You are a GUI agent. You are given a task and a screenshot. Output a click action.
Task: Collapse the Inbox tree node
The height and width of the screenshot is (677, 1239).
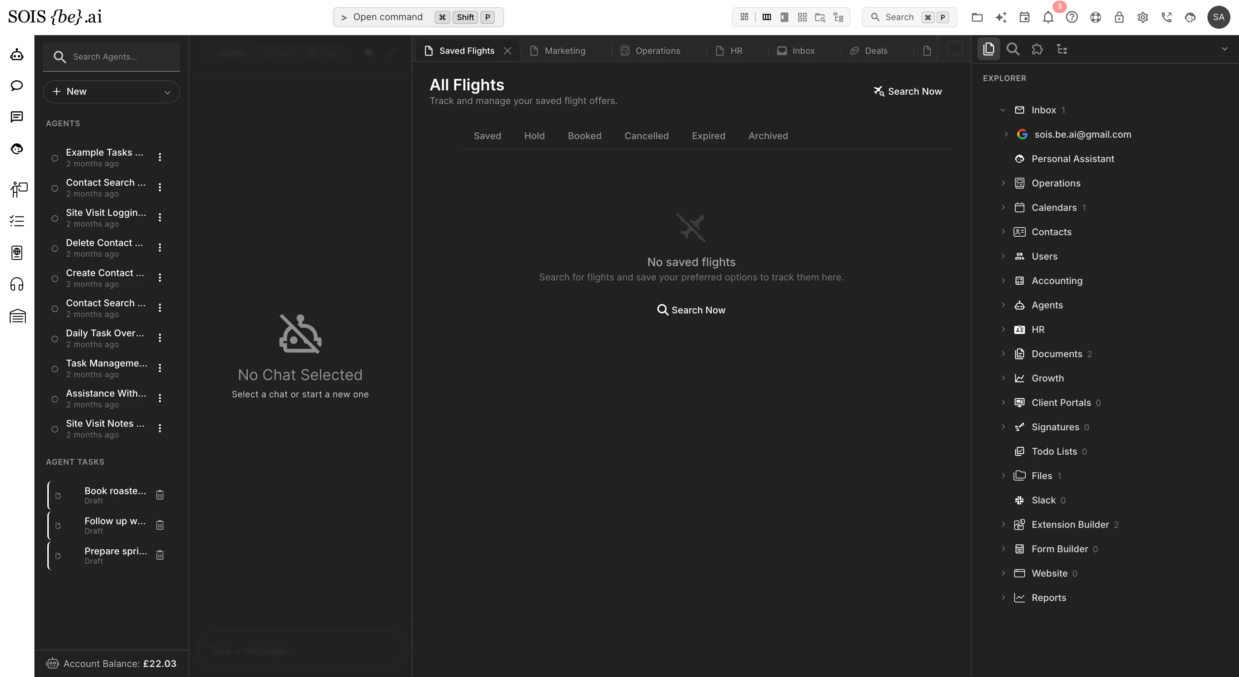pos(1003,110)
